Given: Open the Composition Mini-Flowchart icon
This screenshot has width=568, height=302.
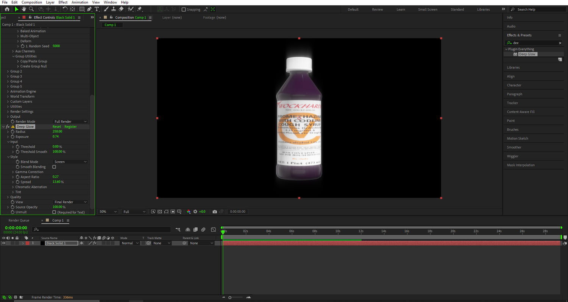Looking at the screenshot, I should pyautogui.click(x=178, y=229).
